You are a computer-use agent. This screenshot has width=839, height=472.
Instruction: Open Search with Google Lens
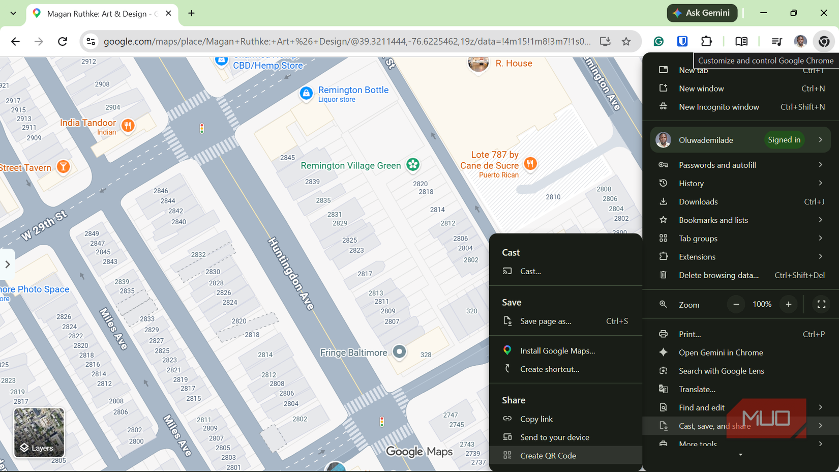pos(740,371)
